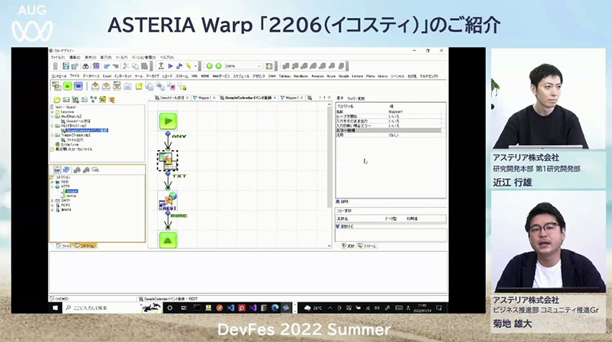Select the エラー処理 property row
Screen dimensions: 612x342
coord(388,131)
